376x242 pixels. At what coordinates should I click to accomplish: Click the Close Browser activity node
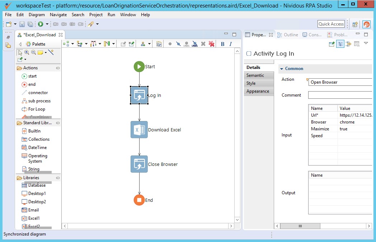click(139, 164)
